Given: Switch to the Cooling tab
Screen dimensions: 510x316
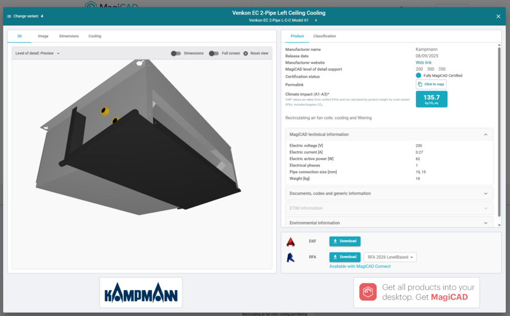Looking at the screenshot, I should coord(95,36).
